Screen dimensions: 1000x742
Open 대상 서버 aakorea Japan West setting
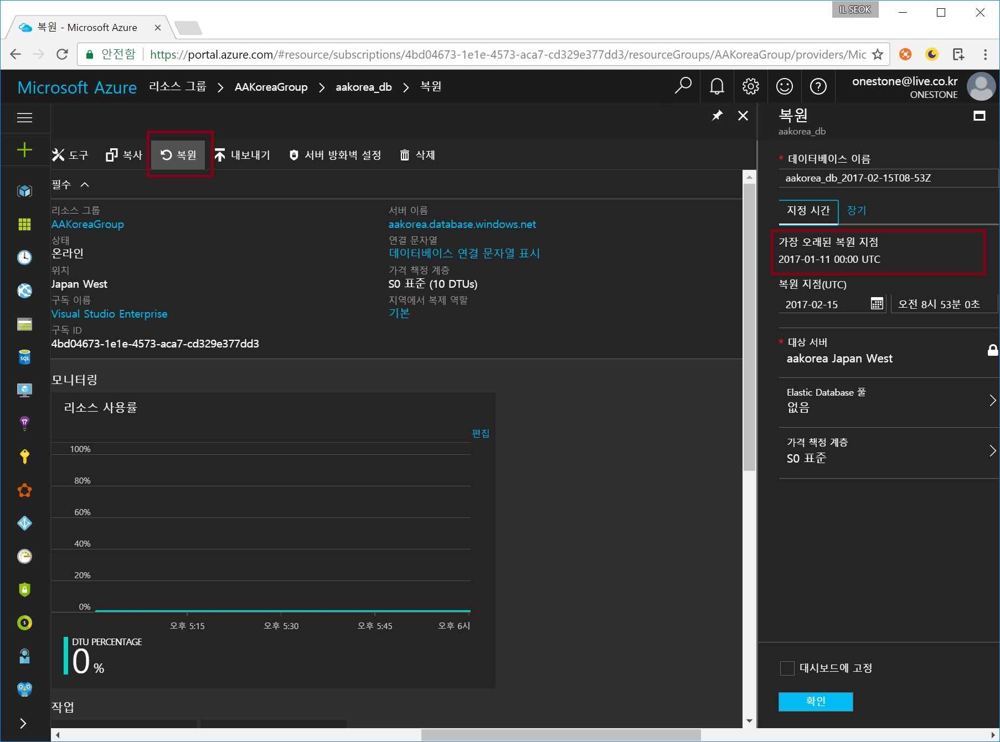pyautogui.click(x=889, y=351)
